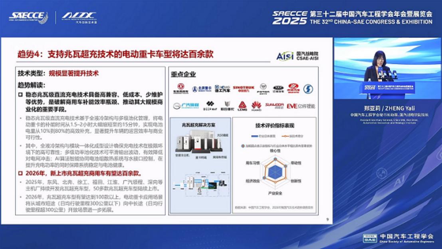Image resolution: width=442 pixels, height=249 pixels.
Task: Click the 兆瓦超充解决方案 equipment image
Action: click(x=200, y=143)
